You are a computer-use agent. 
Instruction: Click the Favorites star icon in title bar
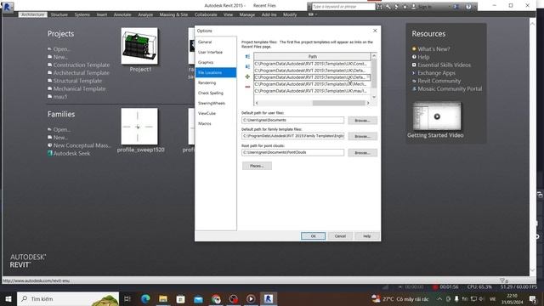pyautogui.click(x=405, y=7)
